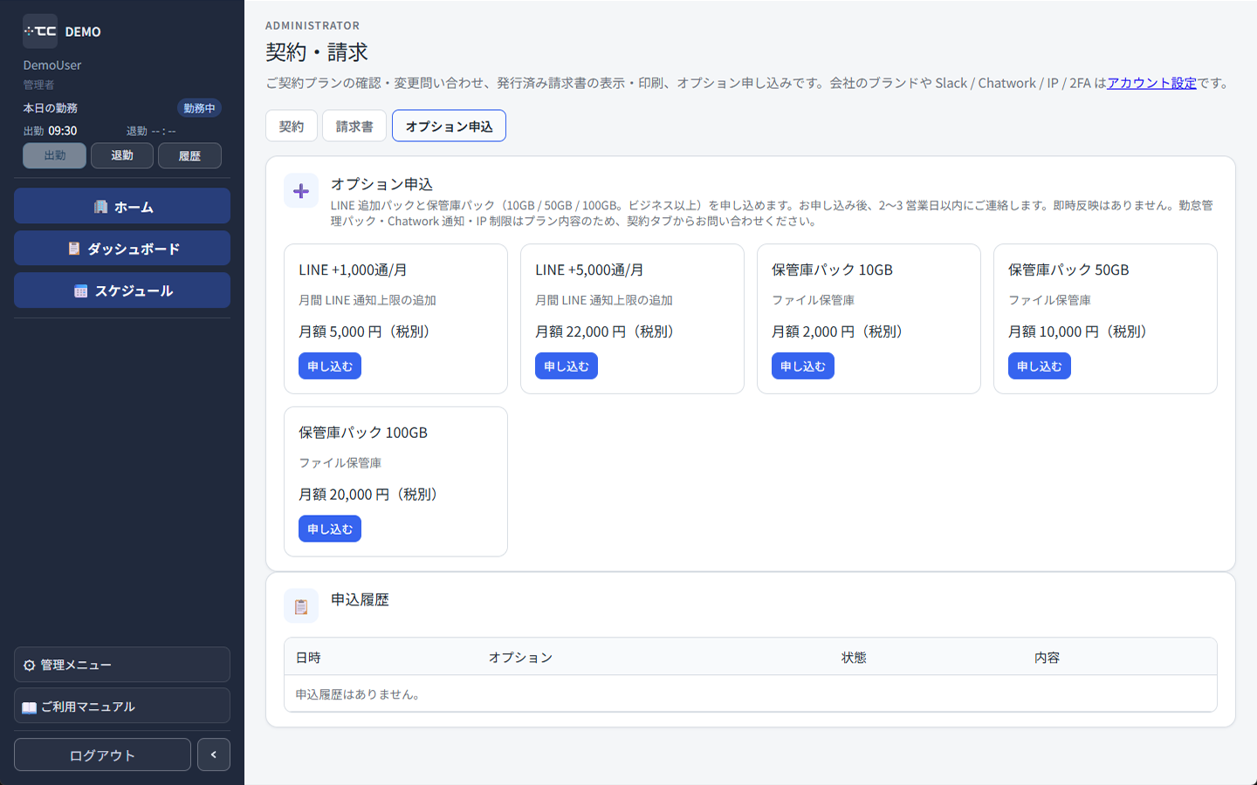1257x785 pixels.
Task: Open the 履歴 attendance history button
Action: tap(189, 155)
